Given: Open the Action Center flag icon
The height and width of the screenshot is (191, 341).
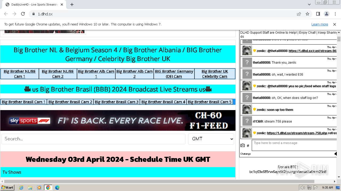Looking at the screenshot, I should (316, 188).
